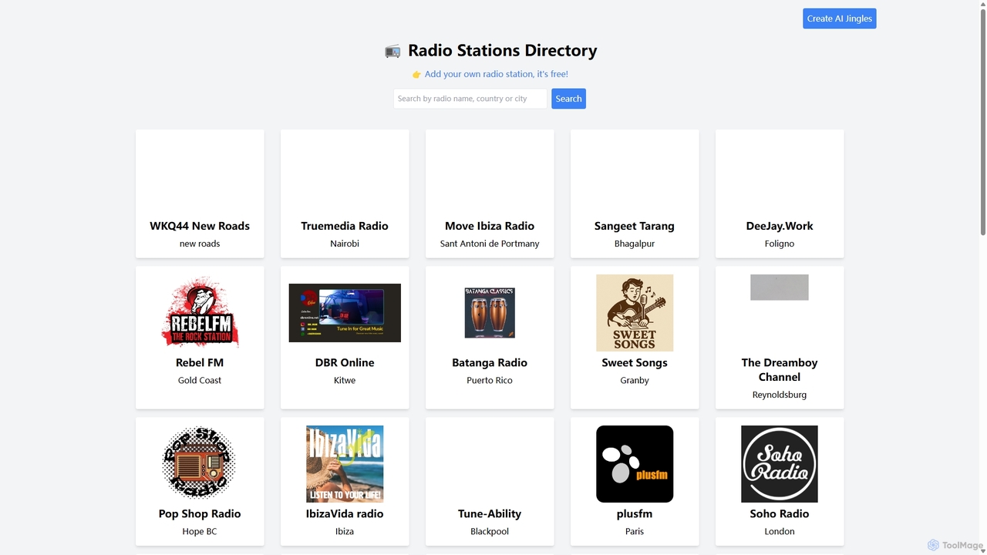Select the IbizaVida radio title
987x555 pixels.
(345, 513)
